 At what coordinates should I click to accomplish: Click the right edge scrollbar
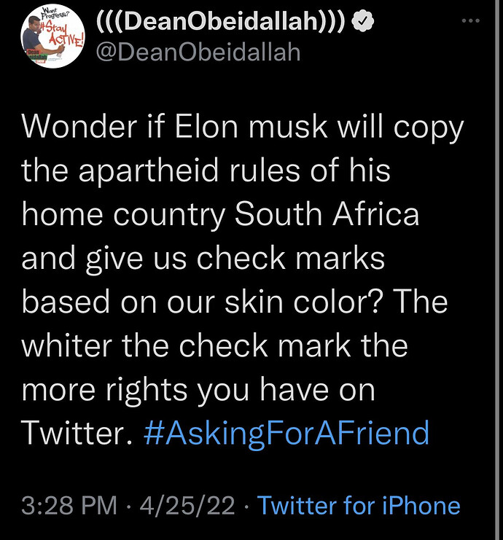click(x=497, y=270)
